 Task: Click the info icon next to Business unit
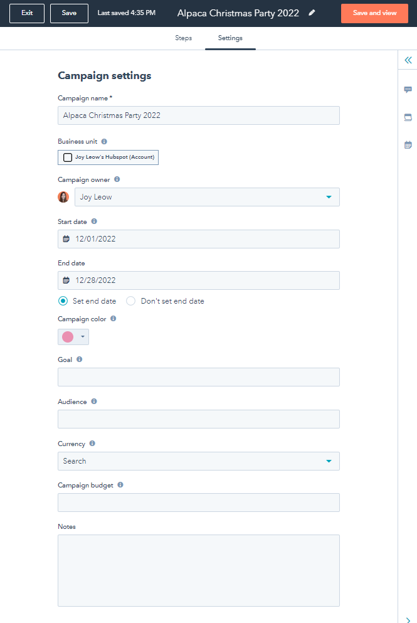pos(104,141)
